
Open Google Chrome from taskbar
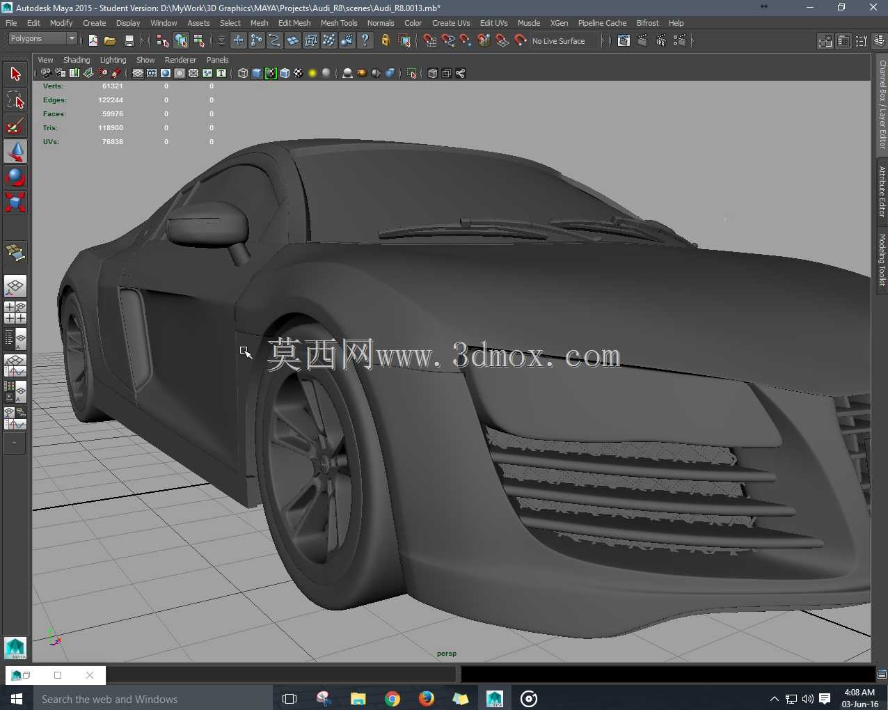[393, 699]
